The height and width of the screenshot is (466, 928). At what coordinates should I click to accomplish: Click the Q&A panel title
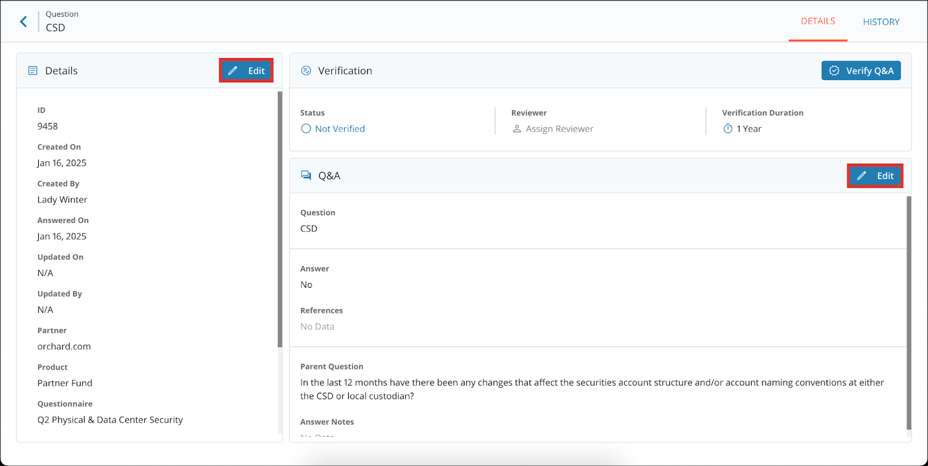[x=329, y=176]
